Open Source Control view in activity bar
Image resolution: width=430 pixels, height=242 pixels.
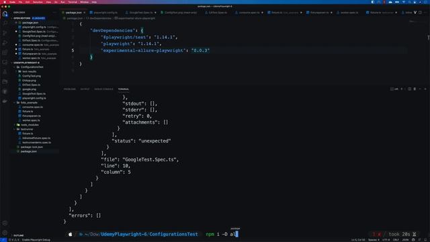(x=5, y=33)
